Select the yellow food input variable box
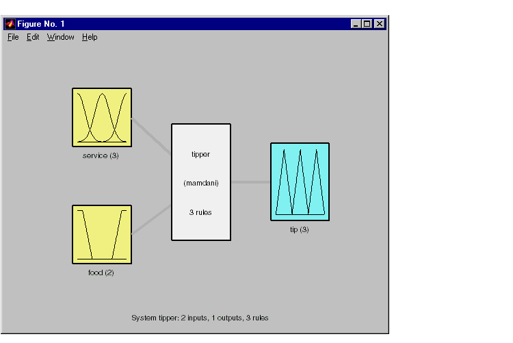 click(x=102, y=234)
